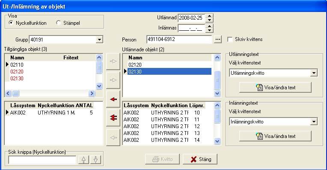Screen dimensions: 327x170
Task: Click Visa/ändra text under Inlämningstext
Action: pos(275,136)
